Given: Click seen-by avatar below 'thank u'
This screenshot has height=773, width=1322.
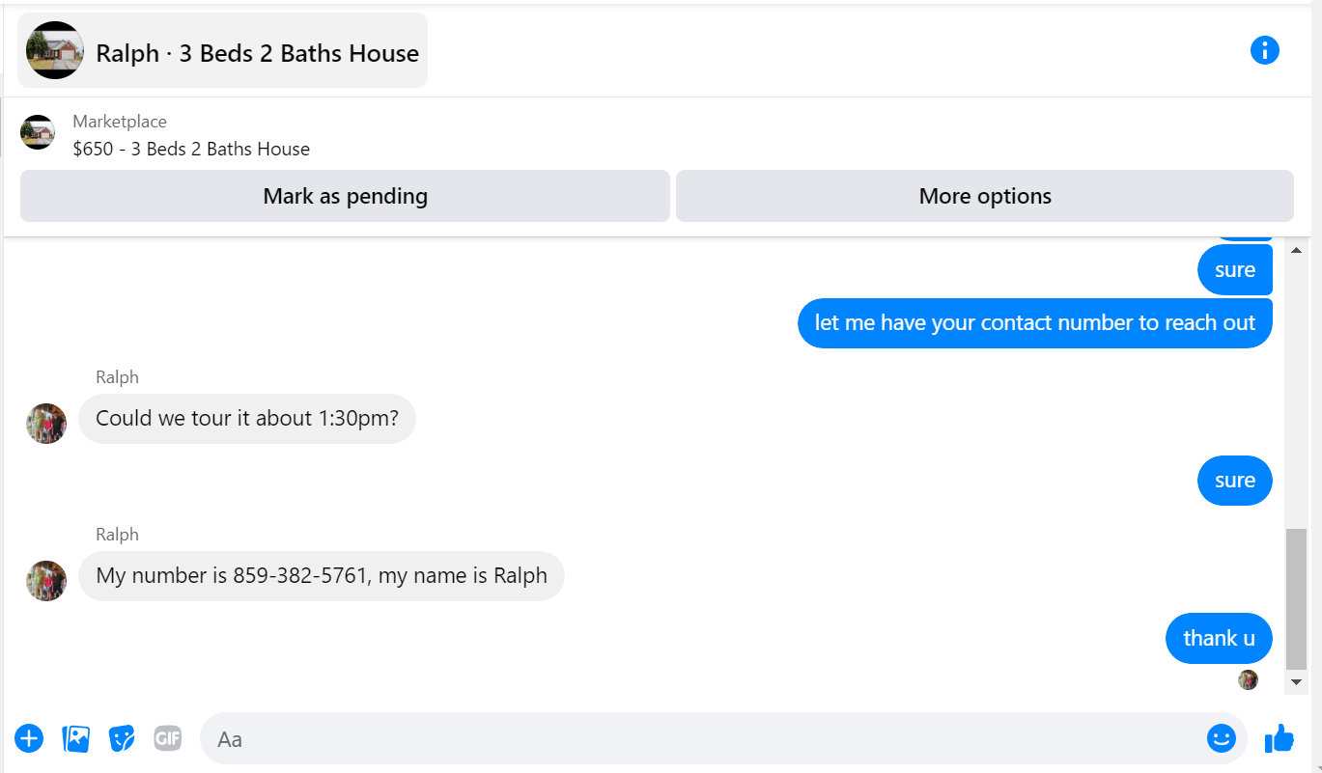Looking at the screenshot, I should click(x=1249, y=679).
